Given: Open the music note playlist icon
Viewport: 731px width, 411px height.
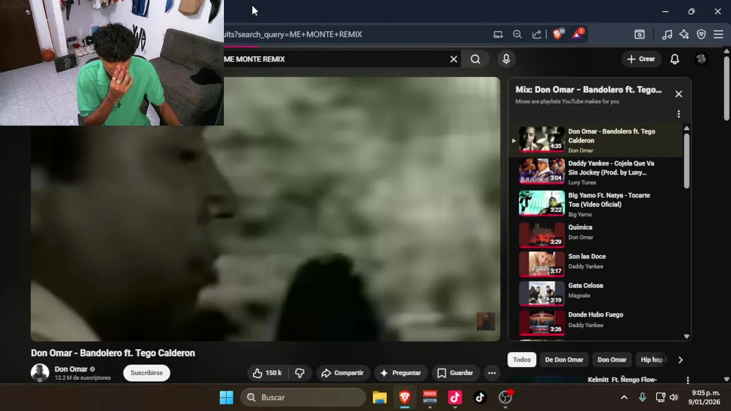Looking at the screenshot, I should pyautogui.click(x=666, y=34).
